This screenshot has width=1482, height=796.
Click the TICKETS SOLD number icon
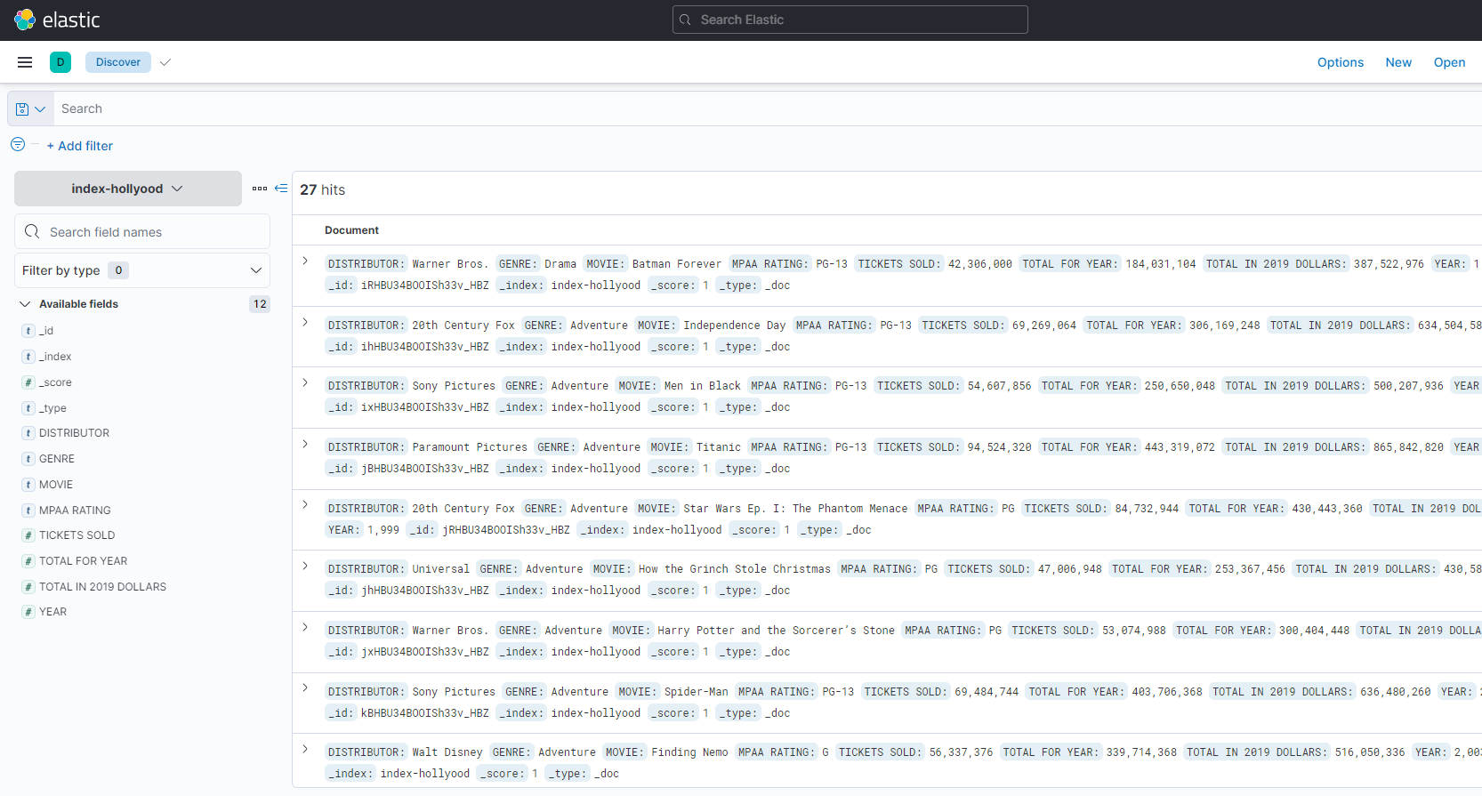coord(28,535)
